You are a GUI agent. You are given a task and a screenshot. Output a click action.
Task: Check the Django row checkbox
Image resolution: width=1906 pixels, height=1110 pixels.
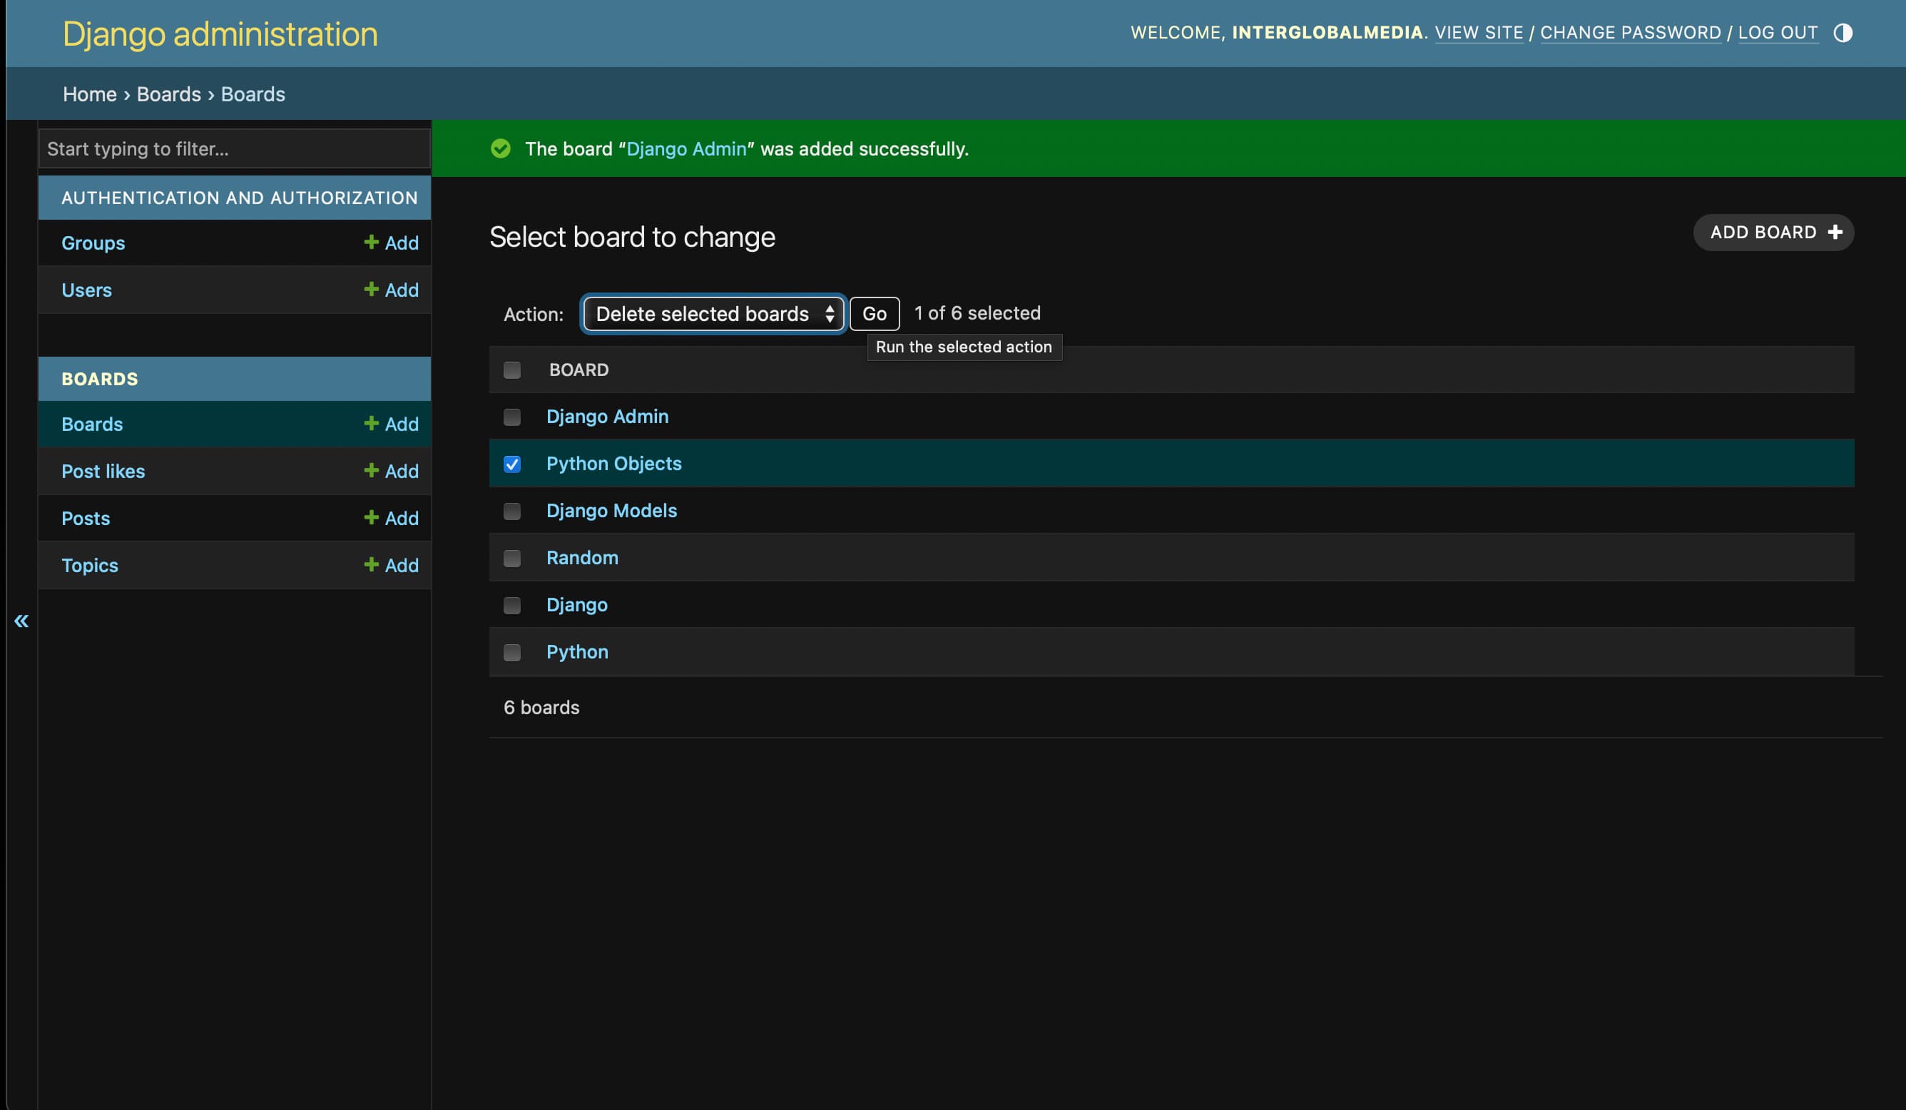(512, 606)
